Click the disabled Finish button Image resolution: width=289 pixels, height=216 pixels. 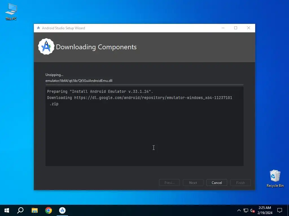click(240, 183)
